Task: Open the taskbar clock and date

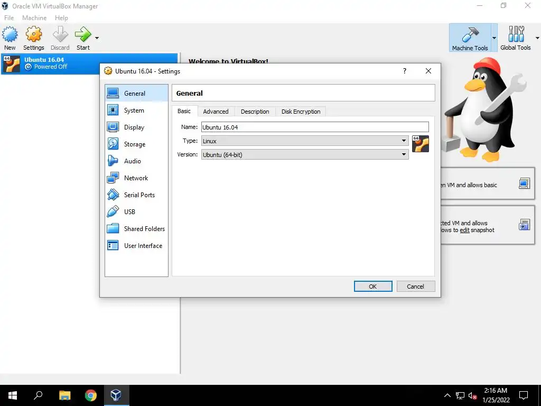Action: point(496,395)
